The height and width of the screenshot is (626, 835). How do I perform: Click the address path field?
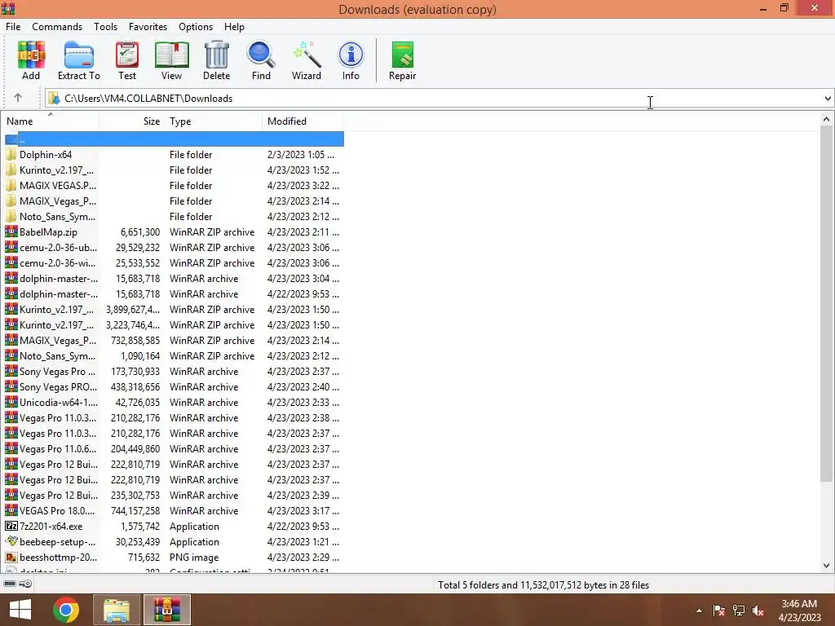[434, 98]
